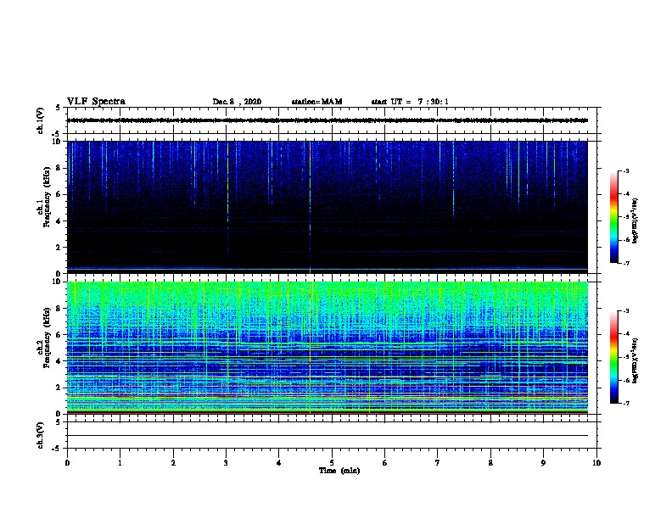Click the 'start UT = 7:30:1' label
This screenshot has width=672, height=519.
pyautogui.click(x=410, y=102)
